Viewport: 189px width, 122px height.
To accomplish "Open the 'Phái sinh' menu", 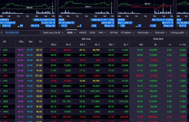I will tap(161, 33).
